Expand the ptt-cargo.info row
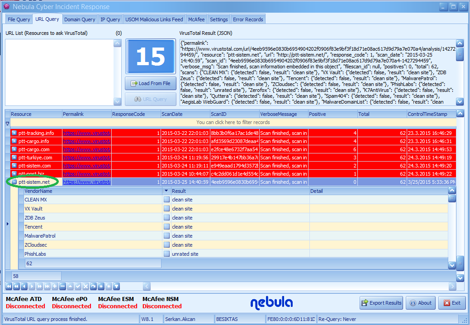 pyautogui.click(x=14, y=141)
